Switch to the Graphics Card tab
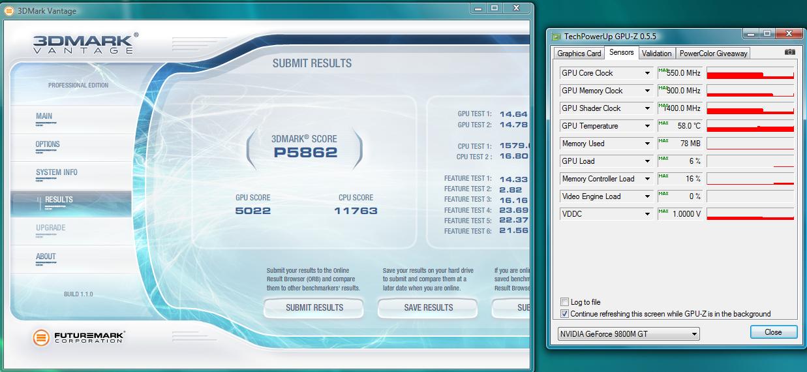 click(x=579, y=54)
